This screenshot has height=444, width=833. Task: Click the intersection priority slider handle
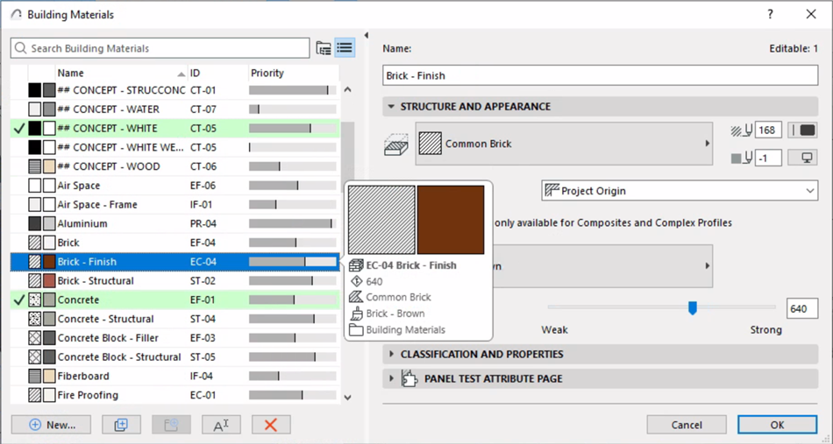point(692,307)
